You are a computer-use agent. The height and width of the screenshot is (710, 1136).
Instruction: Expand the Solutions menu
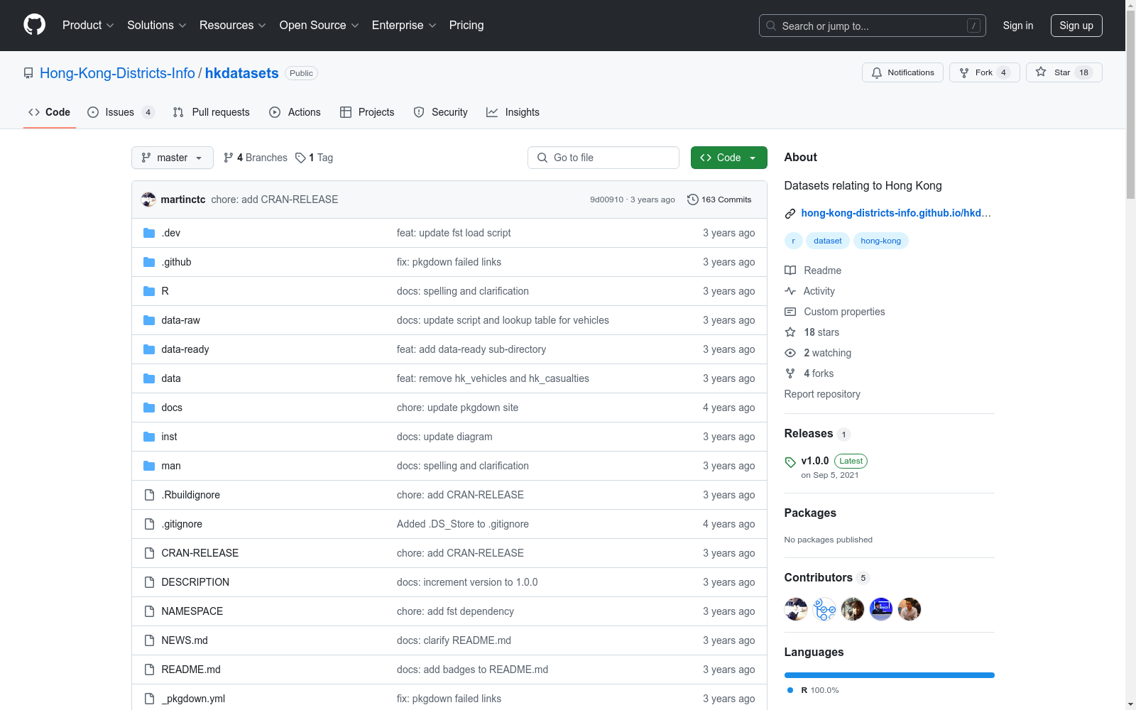156,25
